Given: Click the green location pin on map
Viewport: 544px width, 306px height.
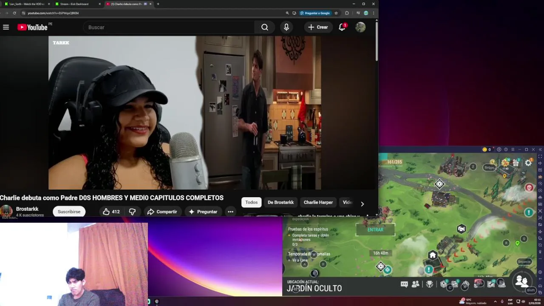Looking at the screenshot, I should [x=517, y=244].
